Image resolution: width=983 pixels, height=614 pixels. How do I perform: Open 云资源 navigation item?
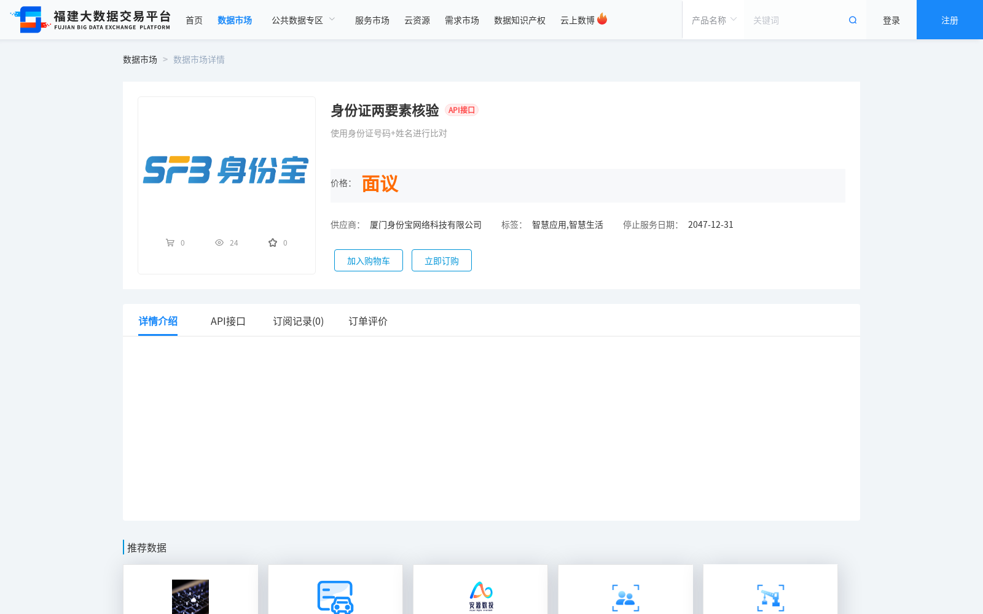tap(417, 20)
